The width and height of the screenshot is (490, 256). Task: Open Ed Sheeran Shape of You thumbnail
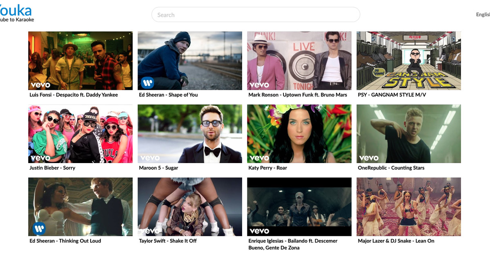(x=190, y=61)
